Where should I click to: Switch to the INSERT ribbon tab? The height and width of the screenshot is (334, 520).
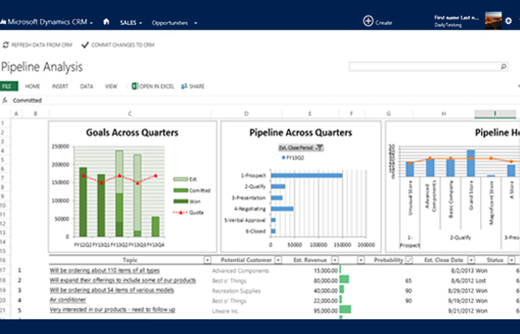(x=60, y=86)
